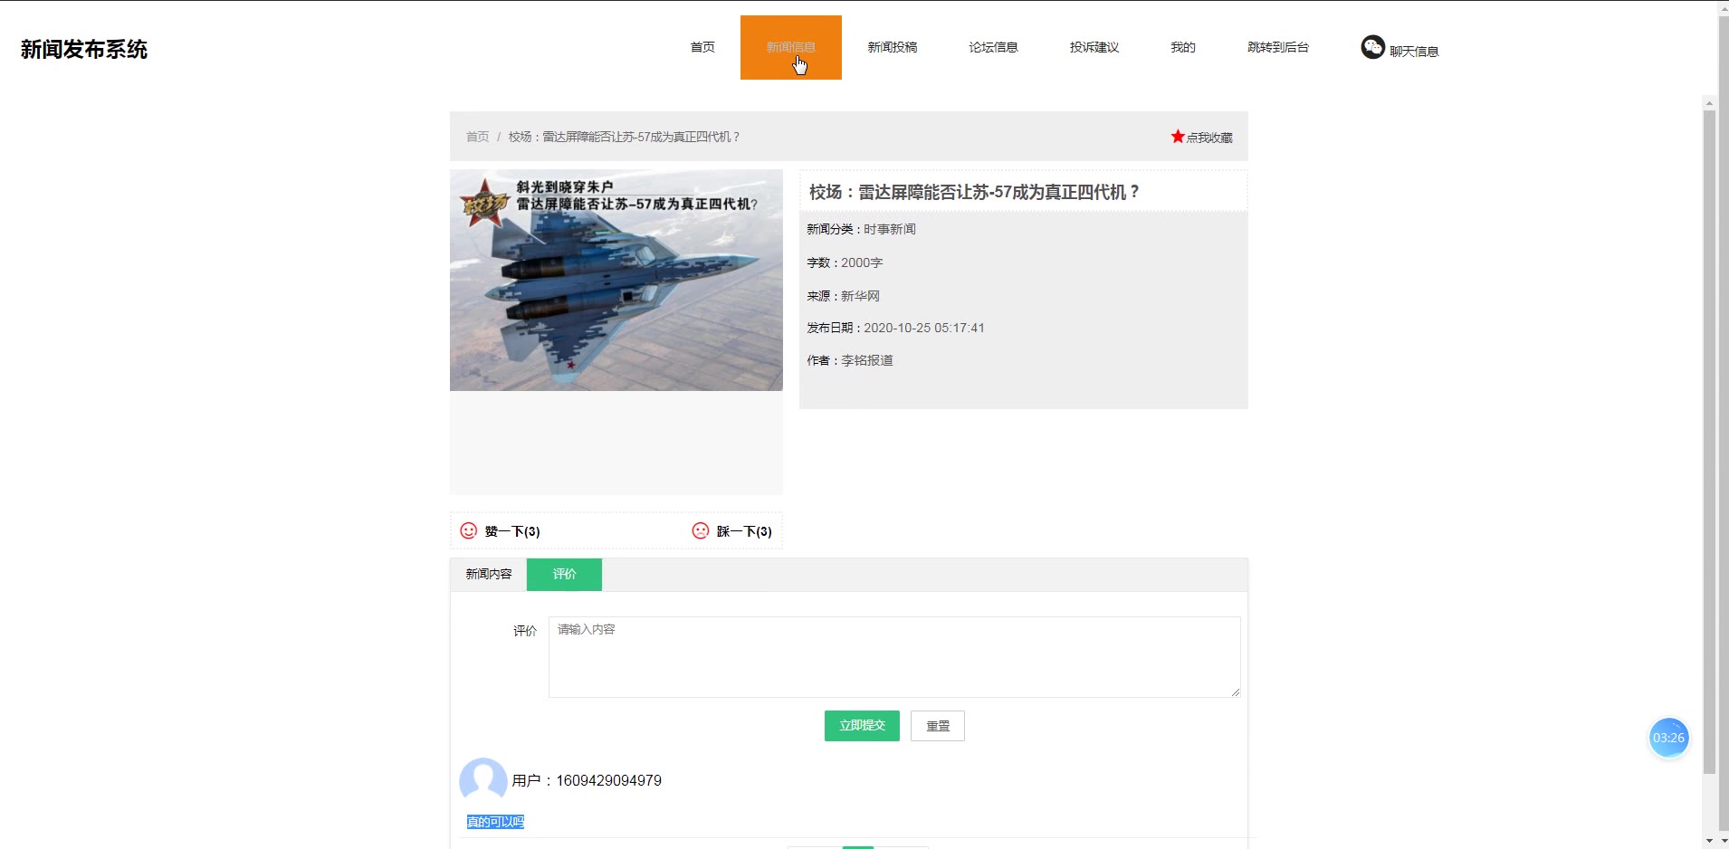Click the 重置 reset button

(x=938, y=726)
